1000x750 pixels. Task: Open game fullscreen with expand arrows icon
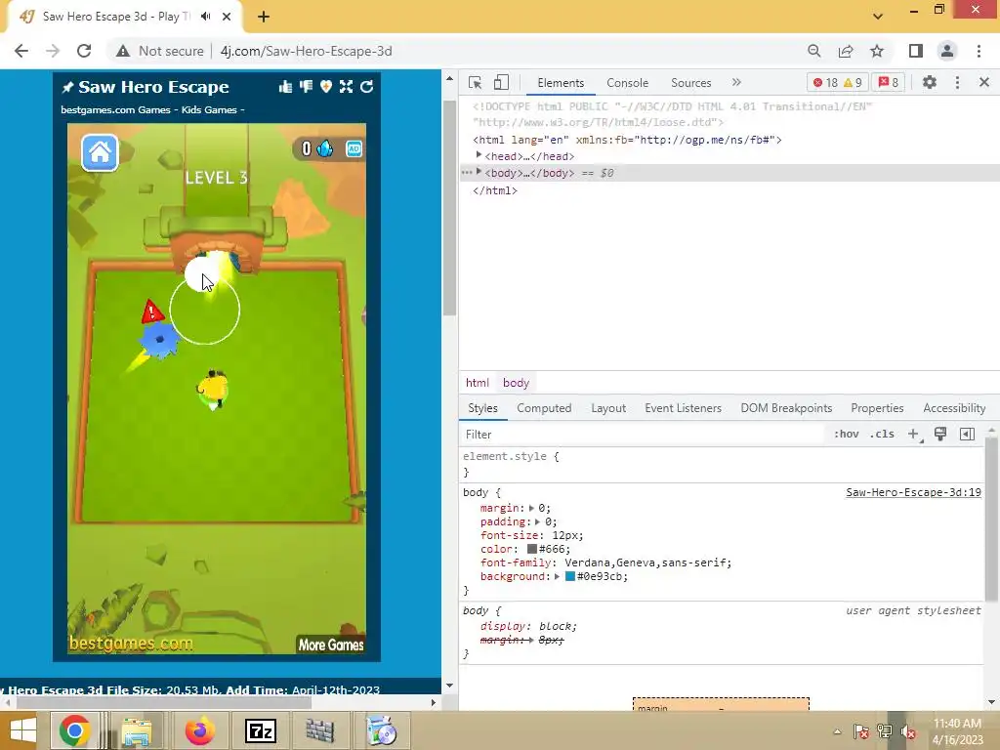pyautogui.click(x=347, y=87)
